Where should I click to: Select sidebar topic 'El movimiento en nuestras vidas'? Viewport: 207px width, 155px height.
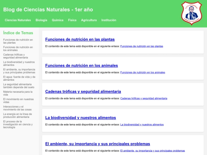coord(18,101)
